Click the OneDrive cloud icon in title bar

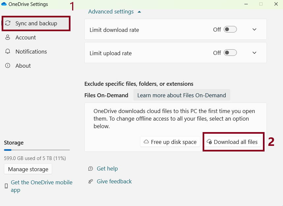coord(4,4)
